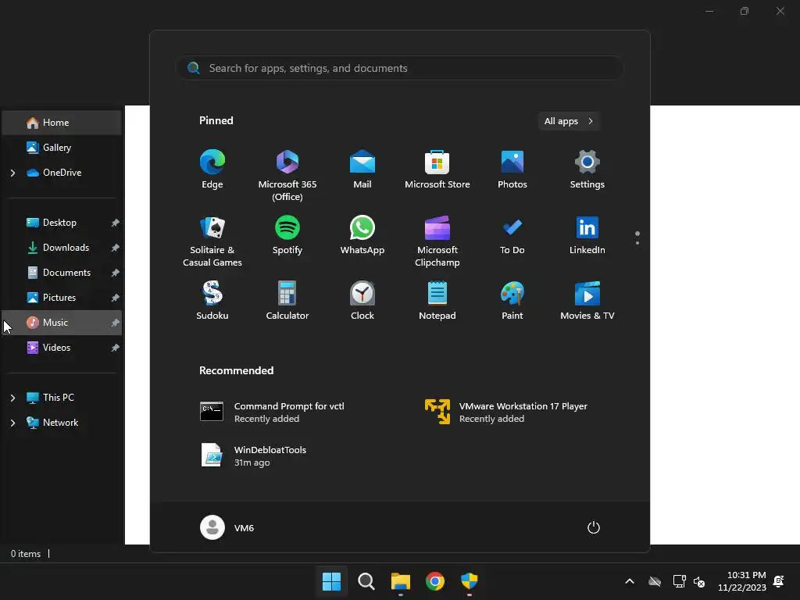Launch the To Do app
The width and height of the screenshot is (800, 600).
pos(512,234)
